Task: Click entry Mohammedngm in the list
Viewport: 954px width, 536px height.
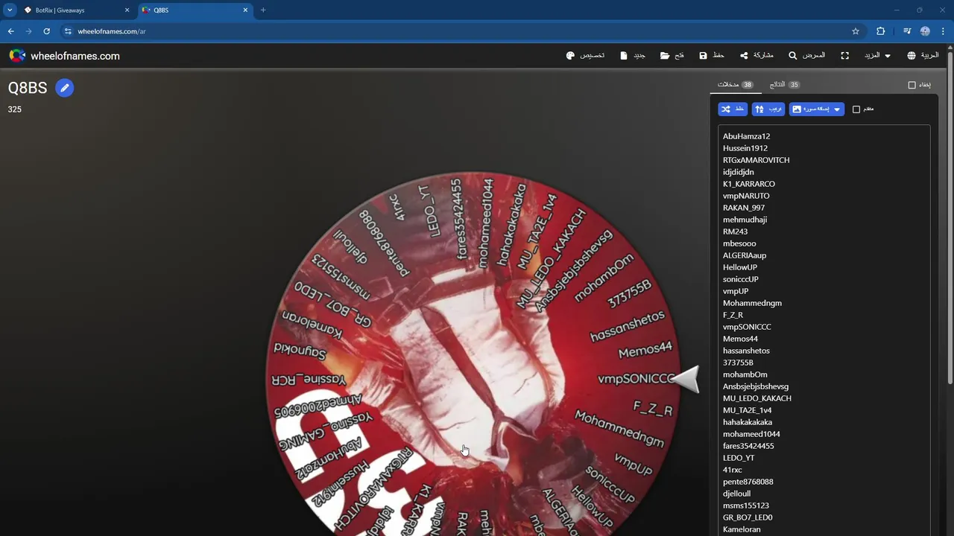Action: (x=752, y=303)
